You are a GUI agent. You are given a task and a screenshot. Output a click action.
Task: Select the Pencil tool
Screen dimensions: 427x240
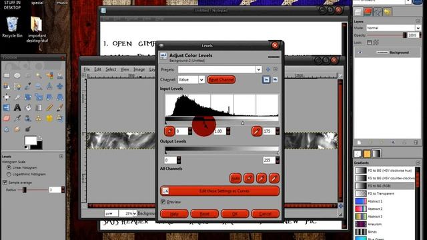point(49,107)
